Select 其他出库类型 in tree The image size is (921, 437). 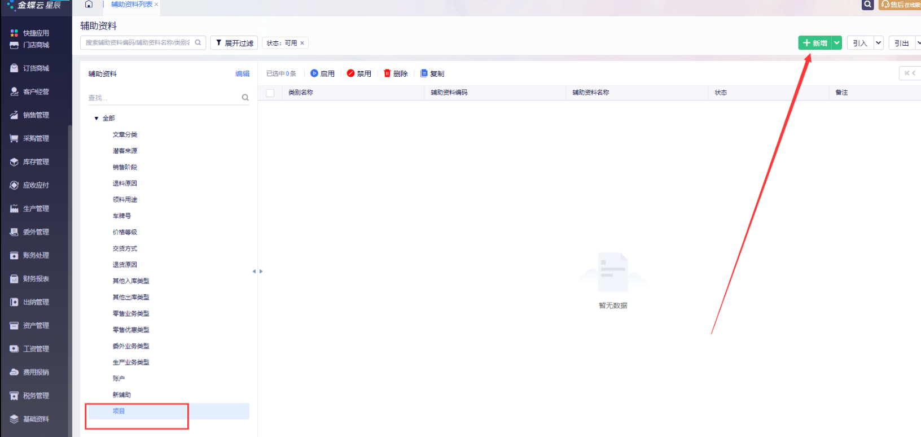coord(131,298)
